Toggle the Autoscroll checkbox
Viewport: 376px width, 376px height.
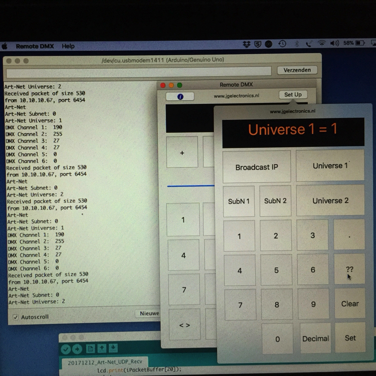16,317
